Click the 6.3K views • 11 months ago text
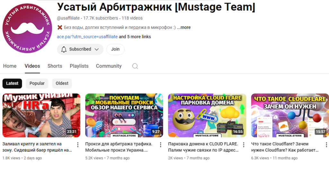This screenshot has height=169, width=329. coord(274,158)
